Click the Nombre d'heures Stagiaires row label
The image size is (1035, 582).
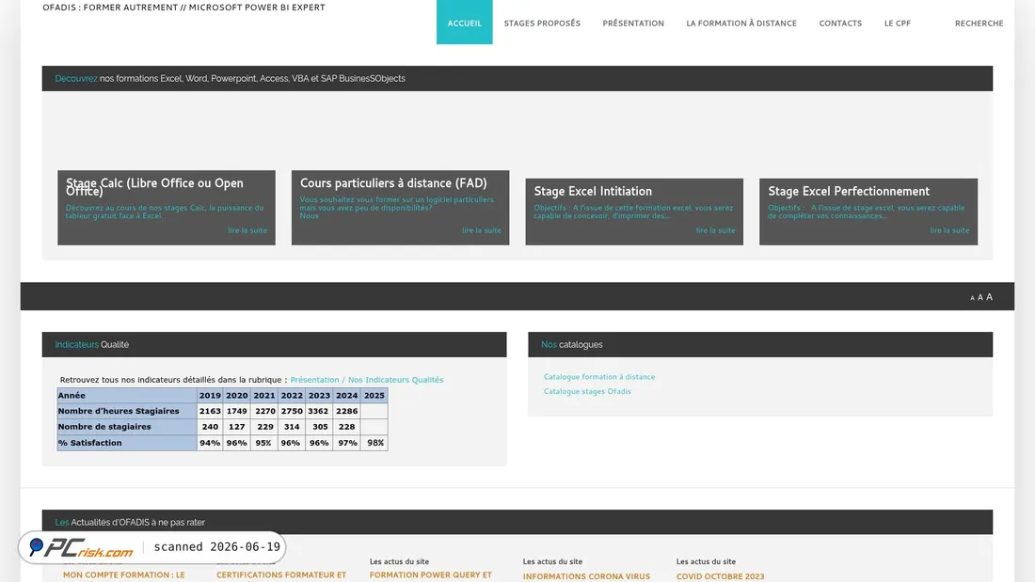pyautogui.click(x=127, y=411)
